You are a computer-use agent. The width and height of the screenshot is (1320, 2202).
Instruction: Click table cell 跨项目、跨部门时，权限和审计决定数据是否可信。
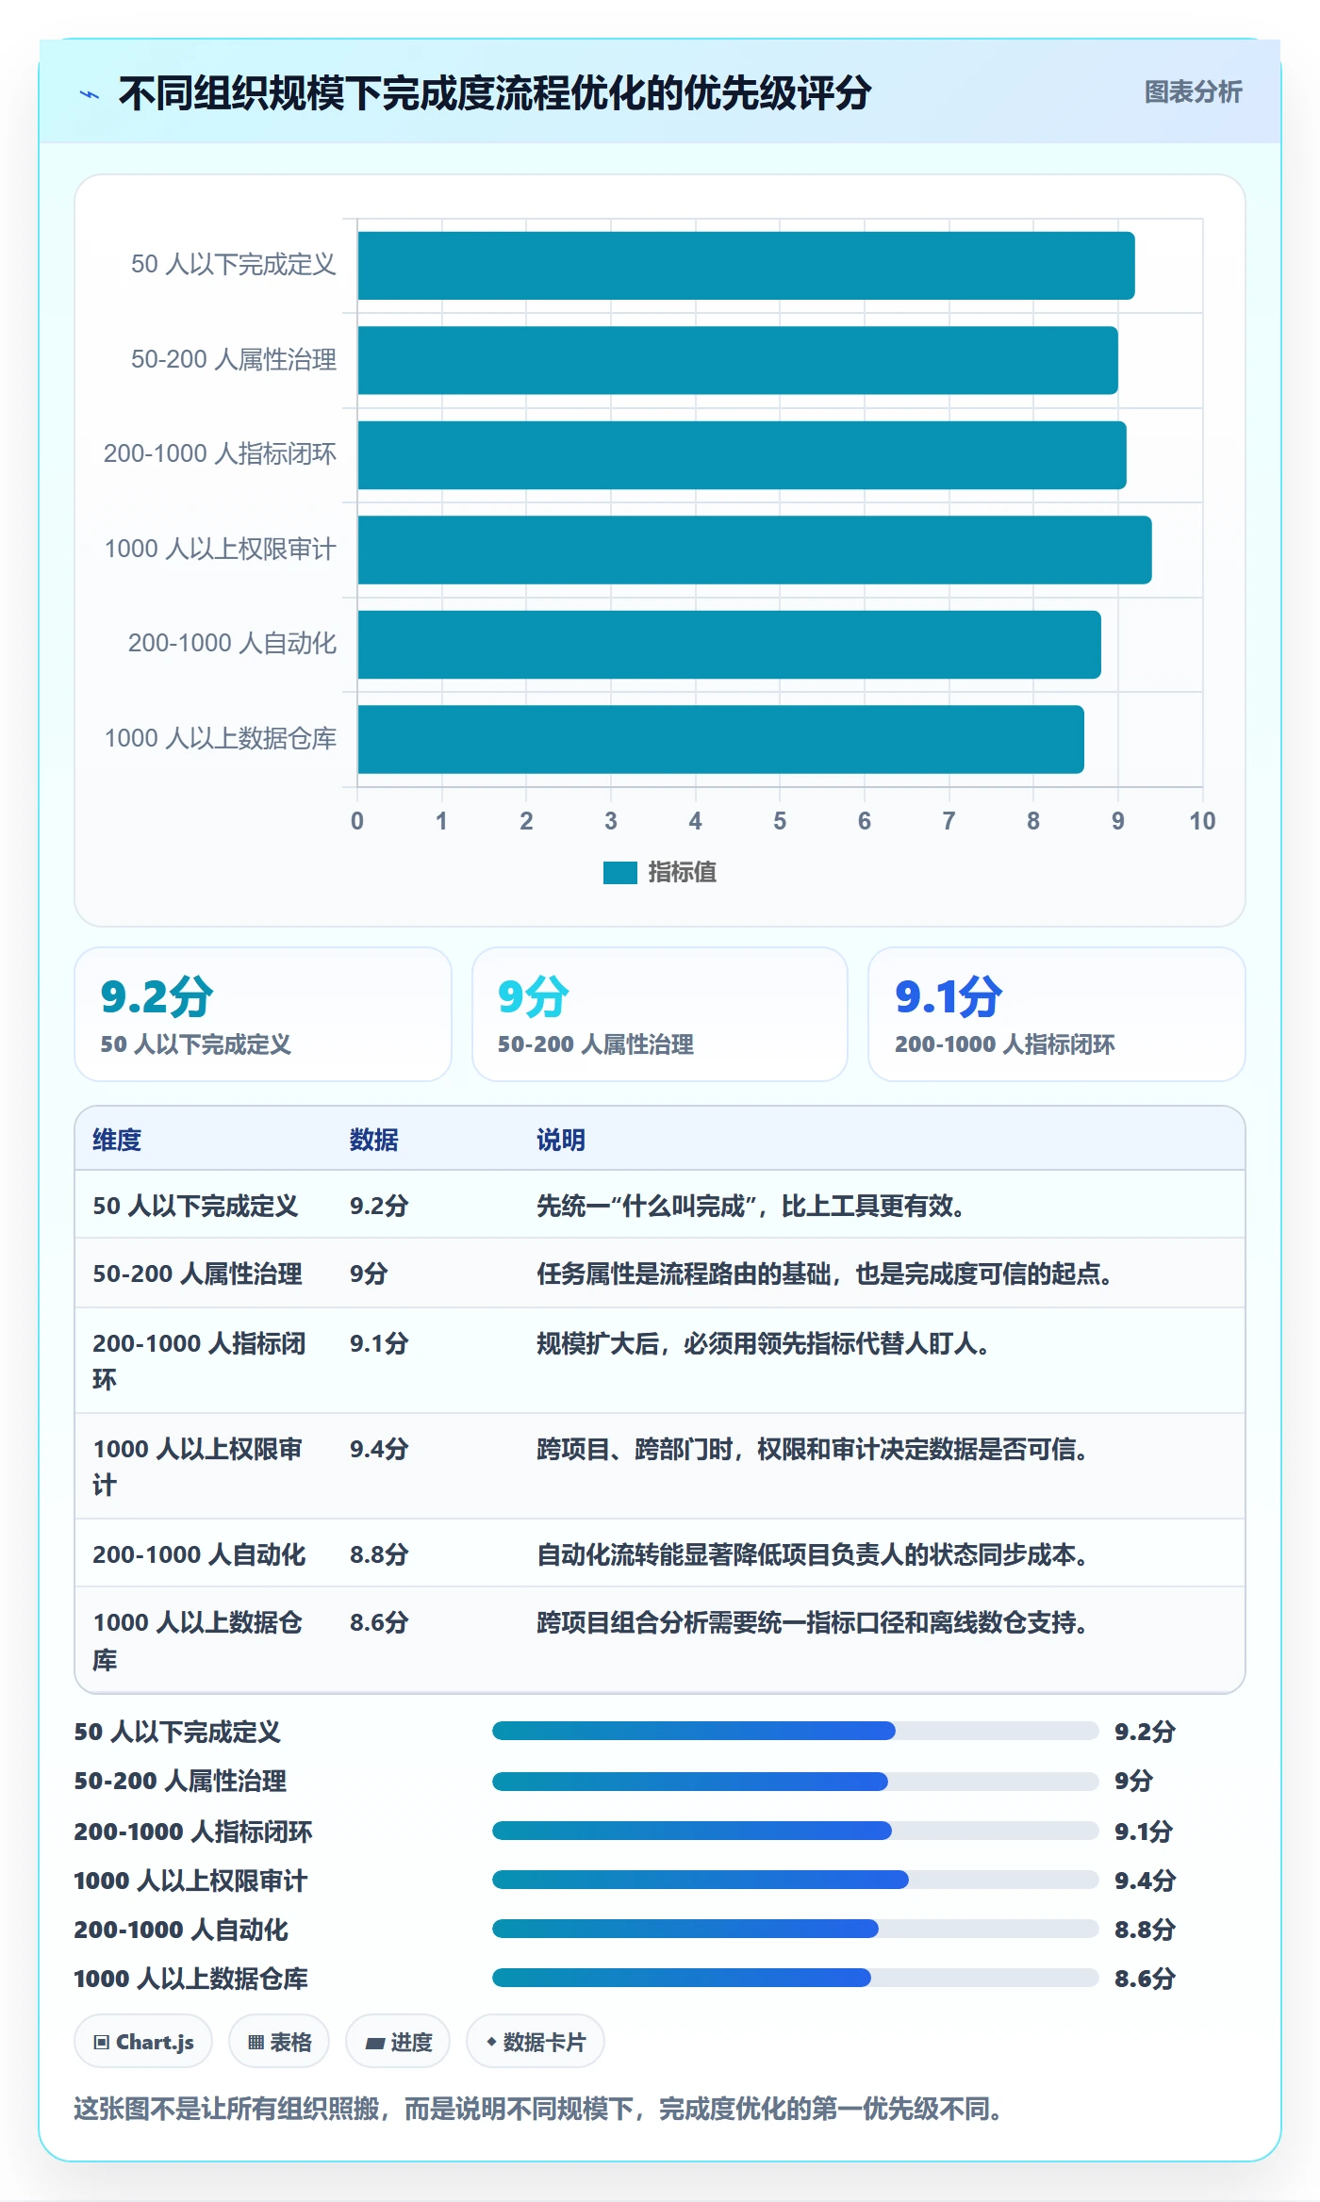coord(812,1449)
